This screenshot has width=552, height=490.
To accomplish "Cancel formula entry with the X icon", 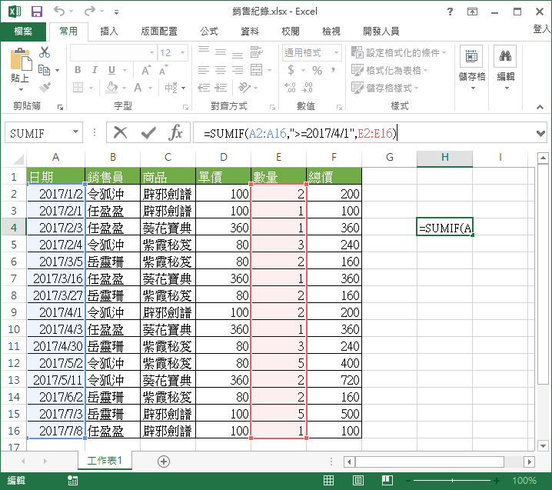I will (121, 132).
